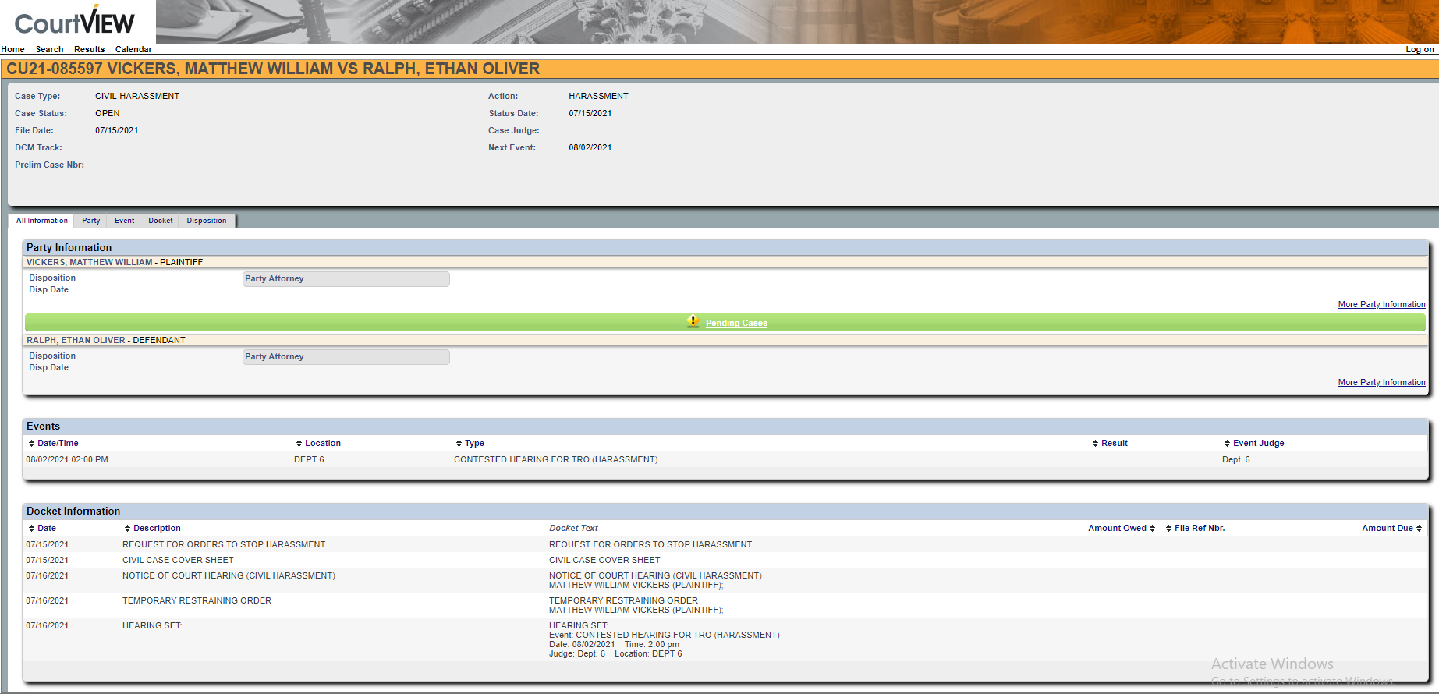The width and height of the screenshot is (1439, 694).
Task: Click TEMPORARY RESTRAINING ORDER docket description
Action: 197,601
